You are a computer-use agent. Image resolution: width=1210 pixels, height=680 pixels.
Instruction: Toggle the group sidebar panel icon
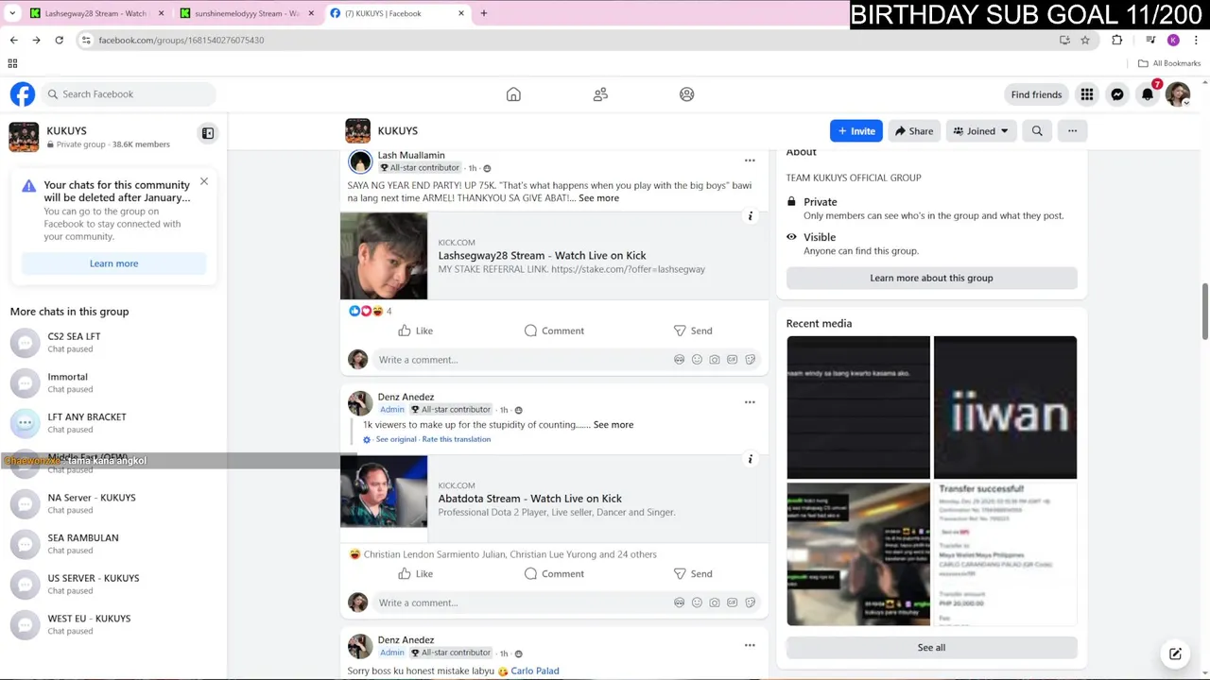pos(208,133)
